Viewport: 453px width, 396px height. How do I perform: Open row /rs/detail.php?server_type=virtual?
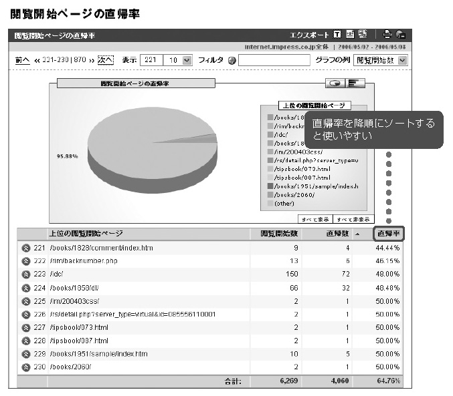(x=133, y=315)
